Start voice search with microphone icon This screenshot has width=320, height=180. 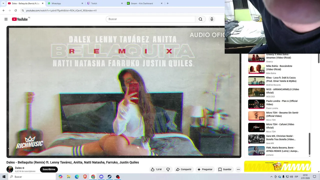point(212,19)
